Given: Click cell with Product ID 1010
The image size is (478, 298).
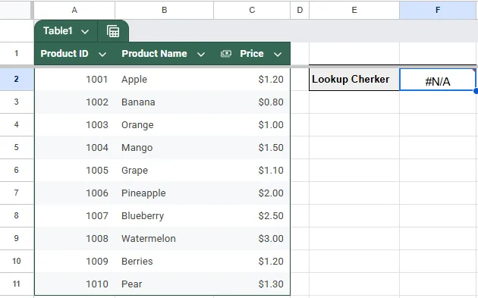Looking at the screenshot, I should [74, 284].
